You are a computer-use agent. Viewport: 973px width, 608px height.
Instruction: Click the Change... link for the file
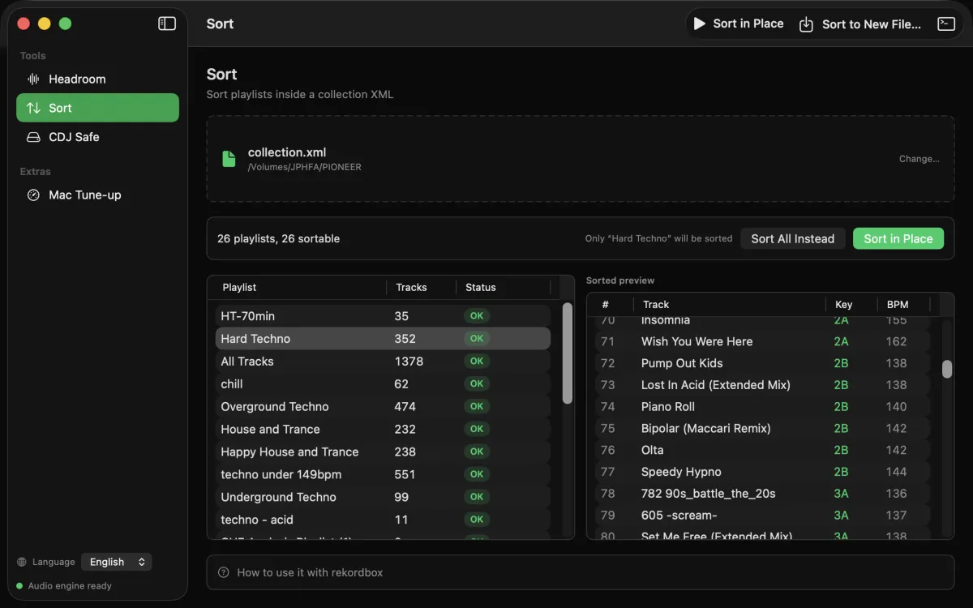(x=919, y=159)
